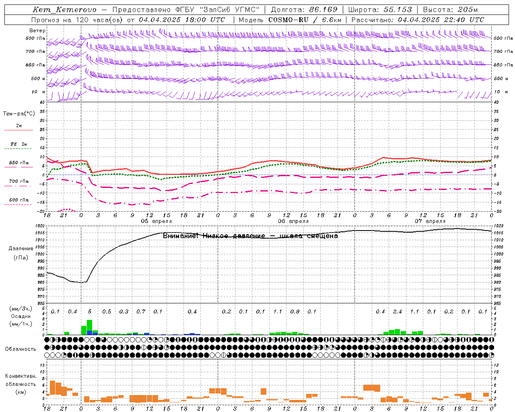Click the (гПа) unit label under Давление
Image resolution: width=515 pixels, height=412 pixels.
click(x=21, y=257)
